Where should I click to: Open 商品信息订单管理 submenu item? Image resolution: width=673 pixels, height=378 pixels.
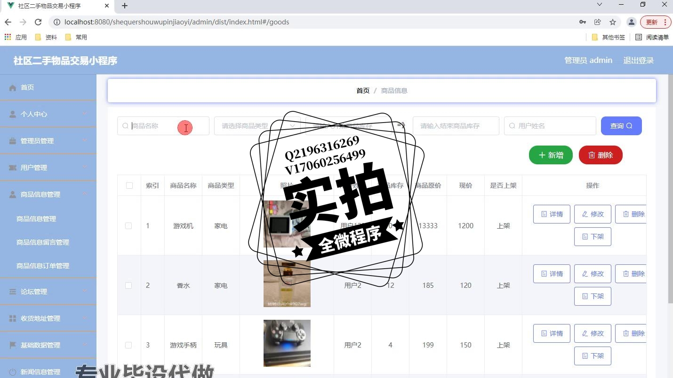tap(43, 266)
